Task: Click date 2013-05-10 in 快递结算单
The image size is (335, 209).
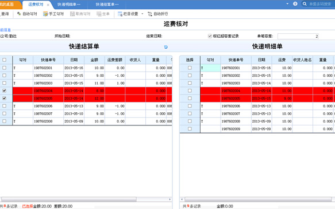Action: pyautogui.click(x=74, y=113)
